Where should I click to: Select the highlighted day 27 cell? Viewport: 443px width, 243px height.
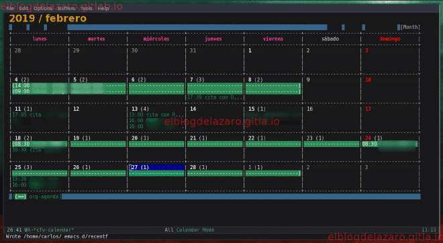157,167
